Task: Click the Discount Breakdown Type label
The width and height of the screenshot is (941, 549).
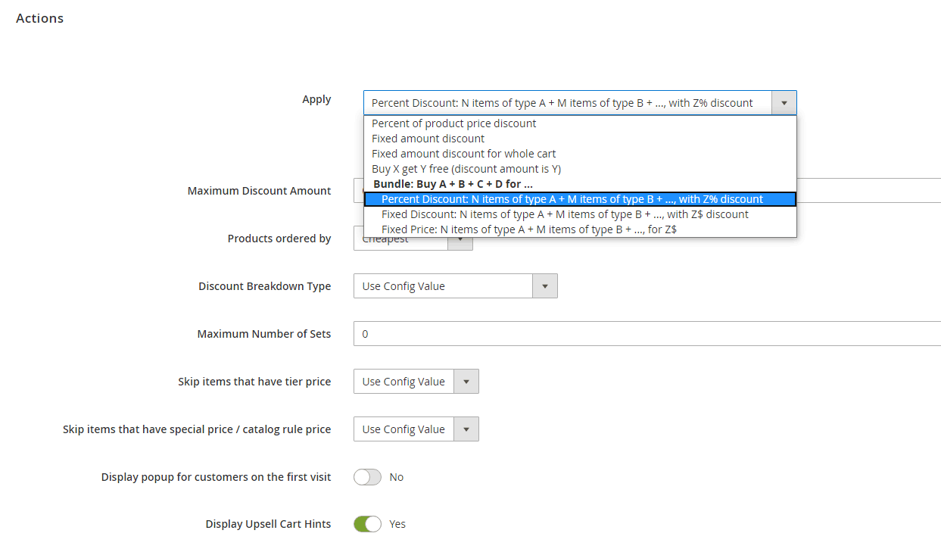Action: tap(265, 286)
